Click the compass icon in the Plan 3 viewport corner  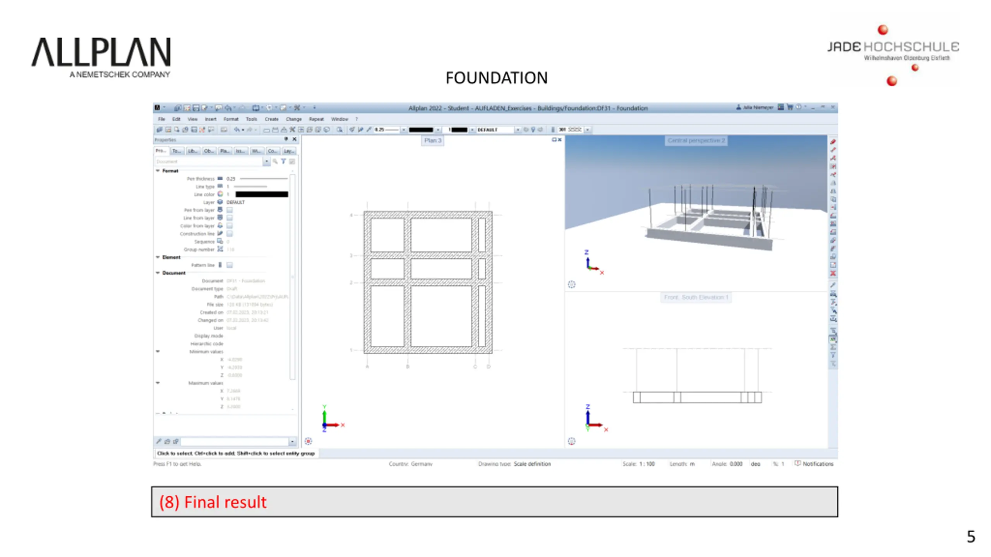(x=308, y=441)
